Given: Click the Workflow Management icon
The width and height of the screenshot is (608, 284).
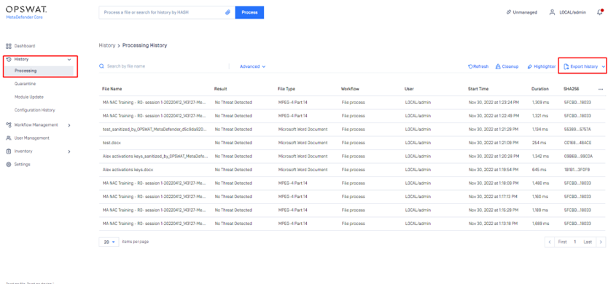Looking at the screenshot, I should [9, 125].
